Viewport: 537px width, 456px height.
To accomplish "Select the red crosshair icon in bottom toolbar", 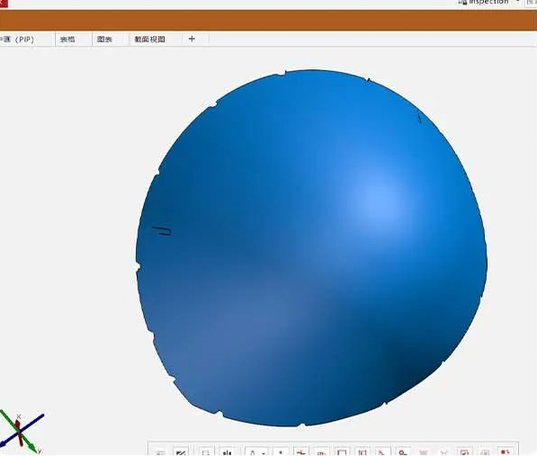I will [x=301, y=452].
